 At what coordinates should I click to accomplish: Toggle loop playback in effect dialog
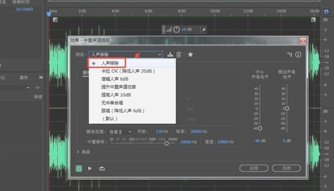[x=102, y=169]
